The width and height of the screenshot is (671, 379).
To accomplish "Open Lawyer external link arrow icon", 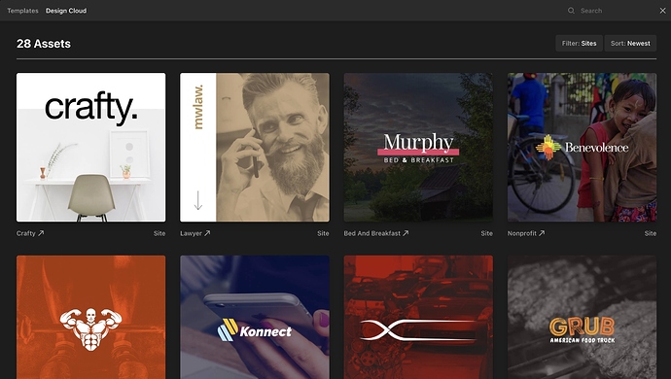I will pyautogui.click(x=207, y=233).
